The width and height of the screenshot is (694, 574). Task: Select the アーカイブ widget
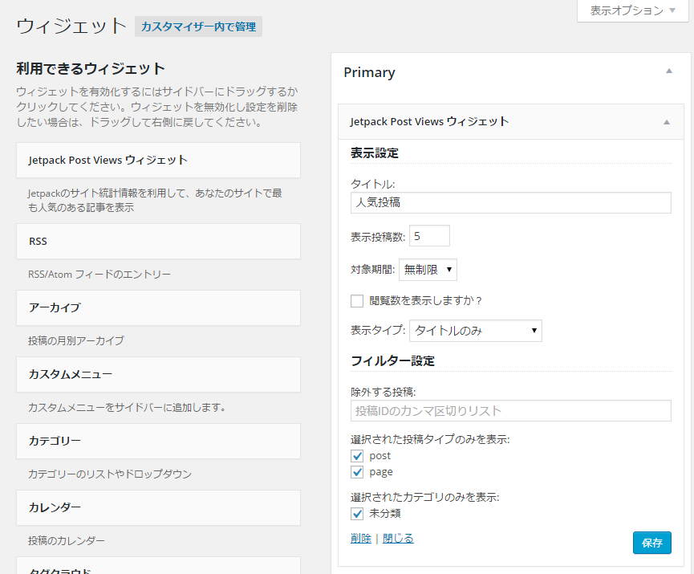coord(156,308)
